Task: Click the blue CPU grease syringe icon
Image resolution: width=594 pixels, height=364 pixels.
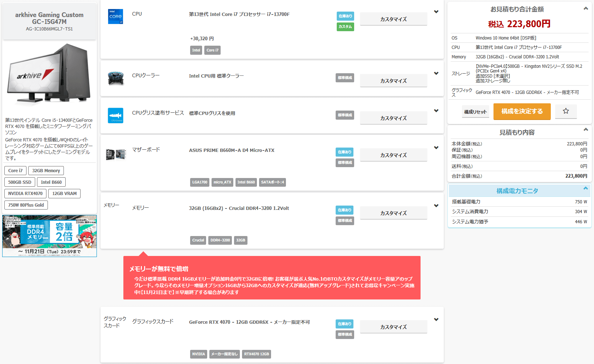Action: 115,116
